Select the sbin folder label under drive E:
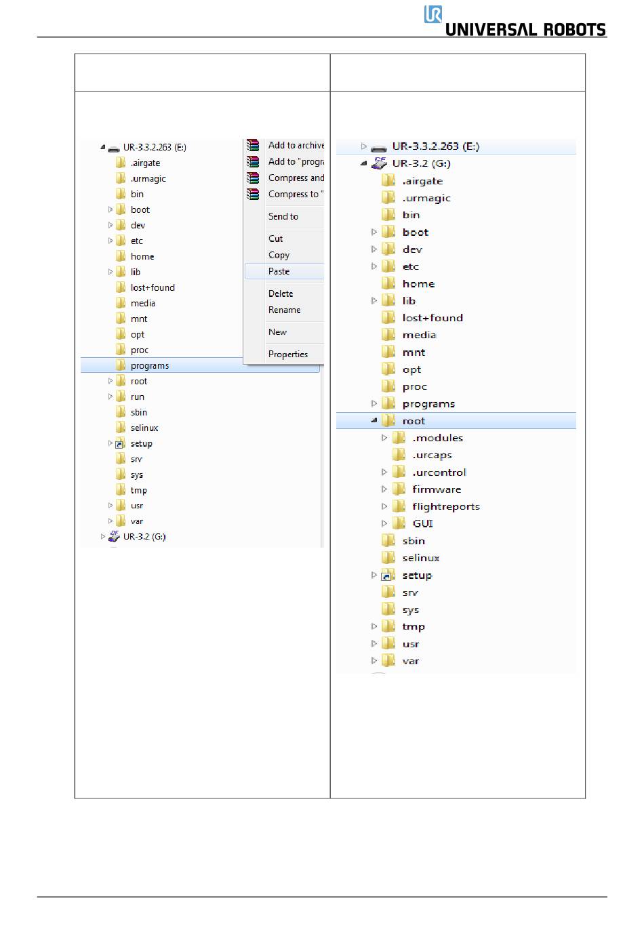The image size is (644, 934). coord(139,412)
